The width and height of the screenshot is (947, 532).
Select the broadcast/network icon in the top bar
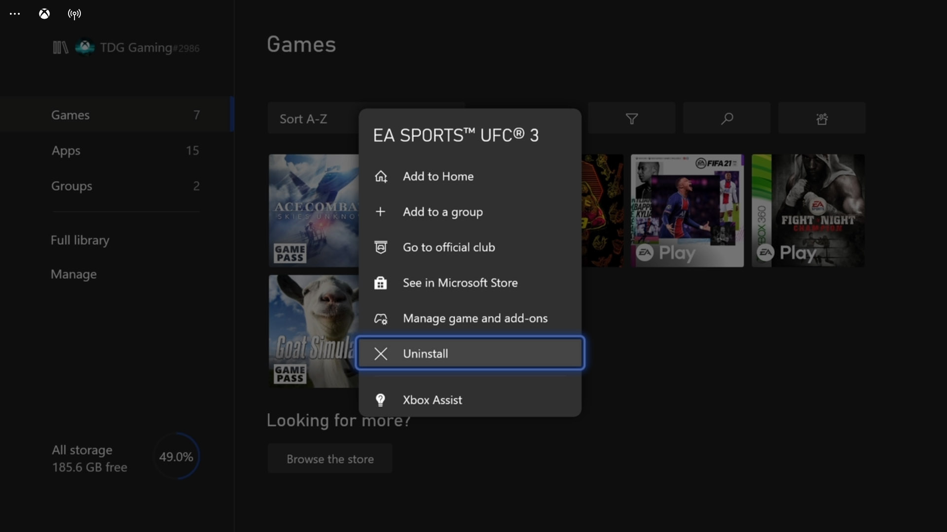(x=74, y=13)
